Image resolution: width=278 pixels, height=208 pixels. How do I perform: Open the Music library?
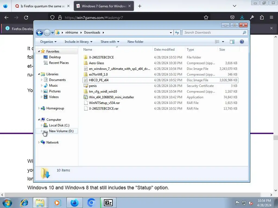pos(53,86)
